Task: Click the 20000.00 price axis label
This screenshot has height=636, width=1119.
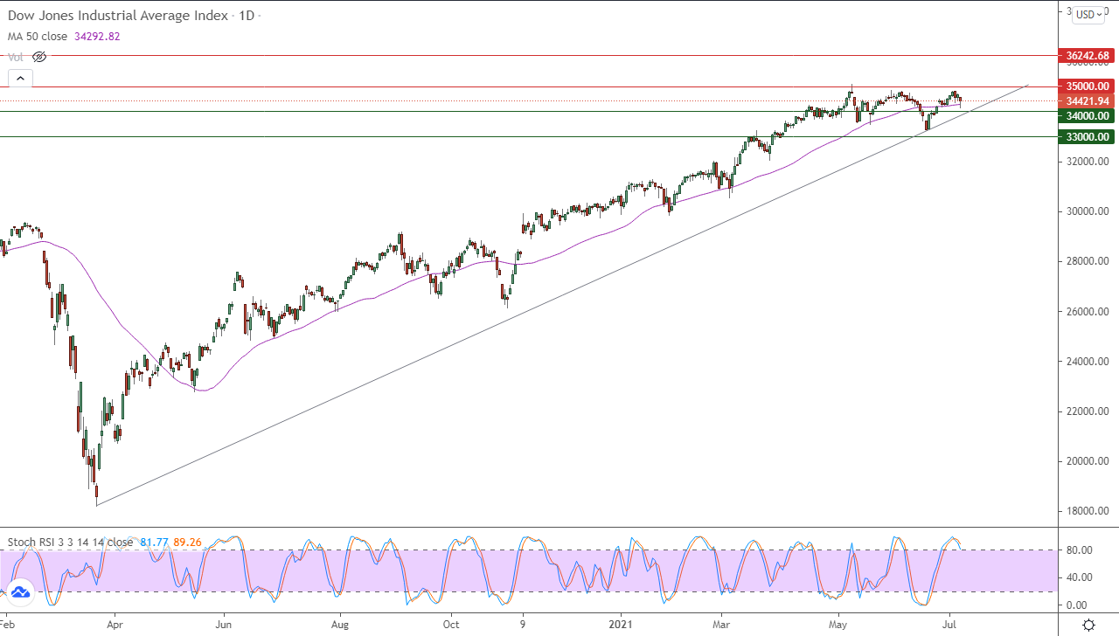Action: pyautogui.click(x=1088, y=461)
